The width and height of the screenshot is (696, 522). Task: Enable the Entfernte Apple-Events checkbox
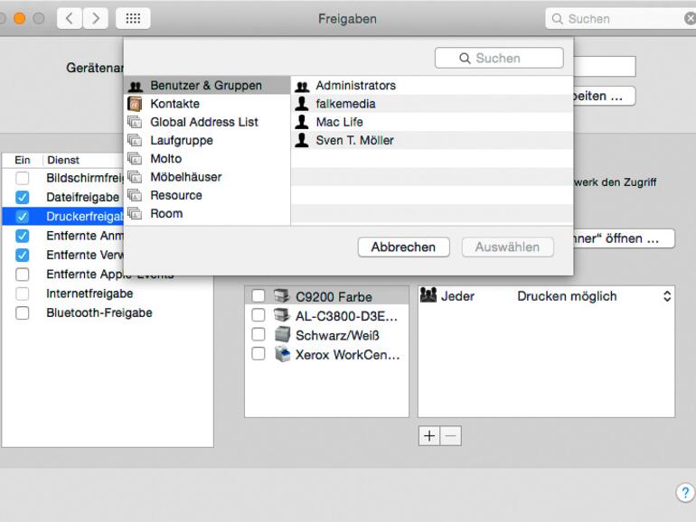(x=23, y=275)
